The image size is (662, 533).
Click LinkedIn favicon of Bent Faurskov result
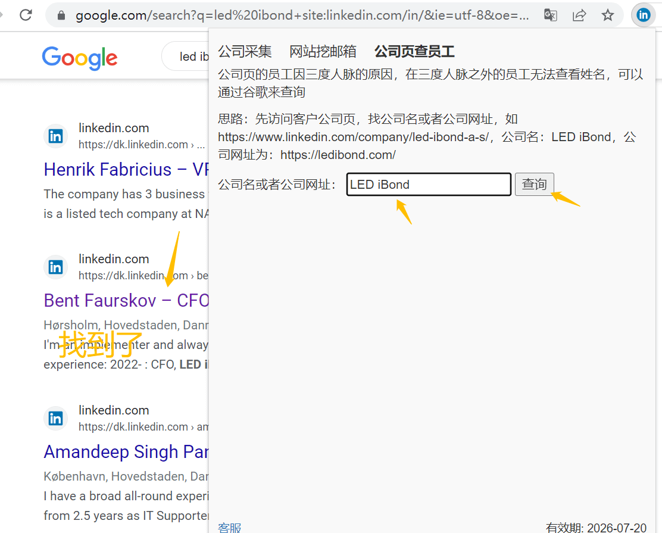(56, 267)
